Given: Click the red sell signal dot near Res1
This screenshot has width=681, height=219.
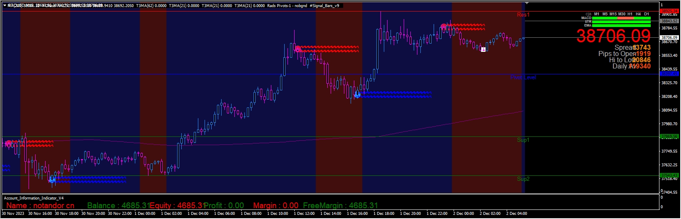Looking at the screenshot, I should 444,27.
